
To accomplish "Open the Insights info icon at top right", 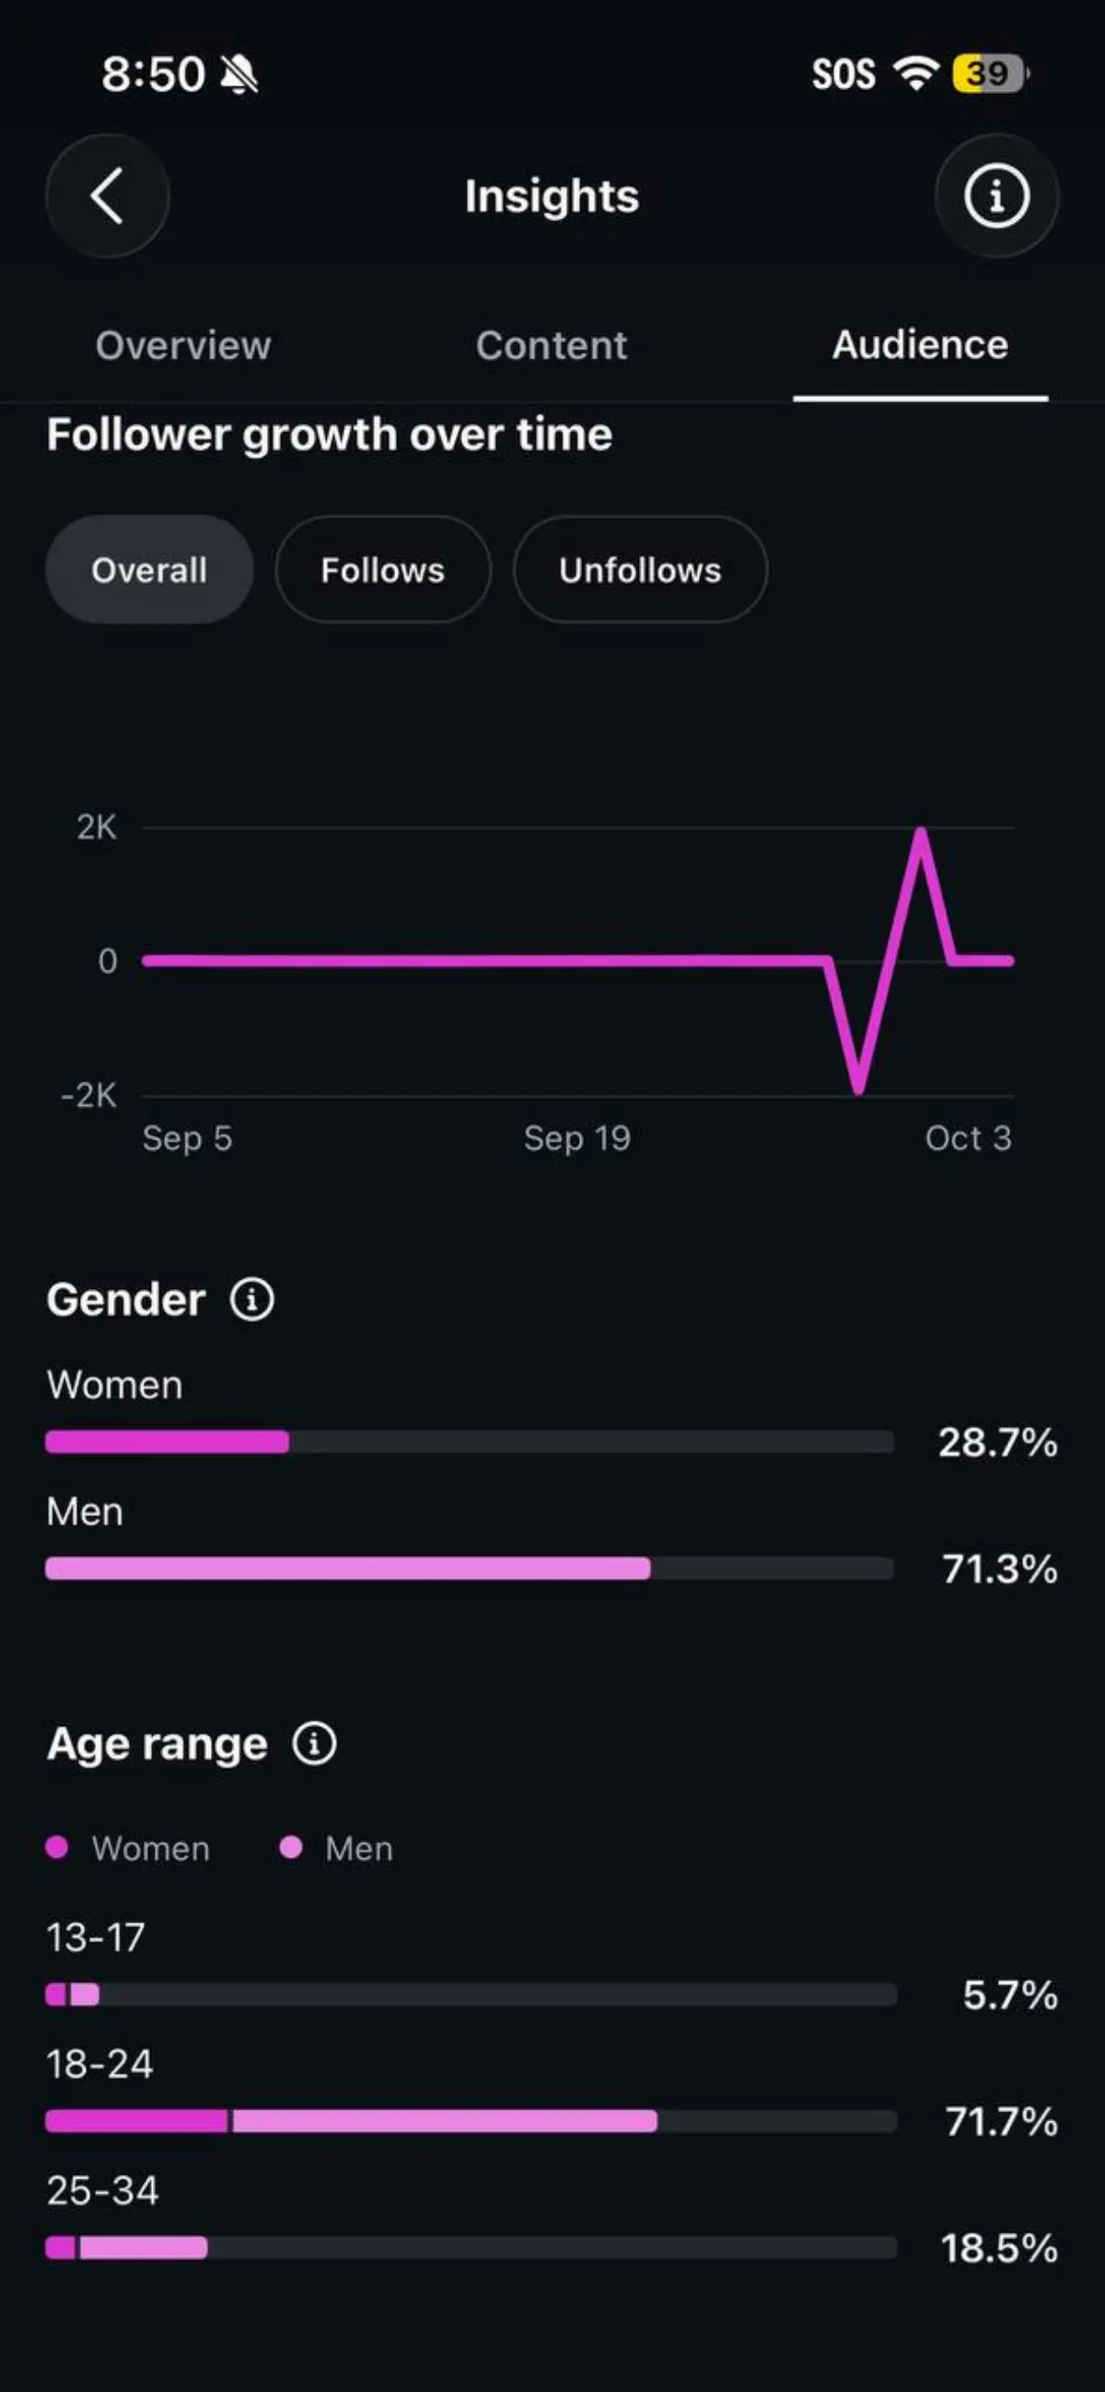I will pyautogui.click(x=996, y=196).
